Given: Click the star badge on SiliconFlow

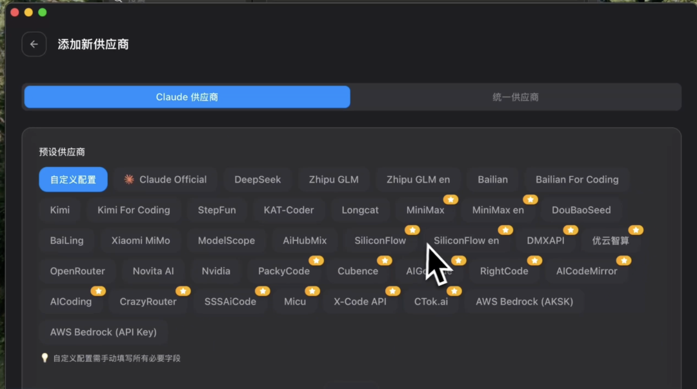Looking at the screenshot, I should coord(412,230).
